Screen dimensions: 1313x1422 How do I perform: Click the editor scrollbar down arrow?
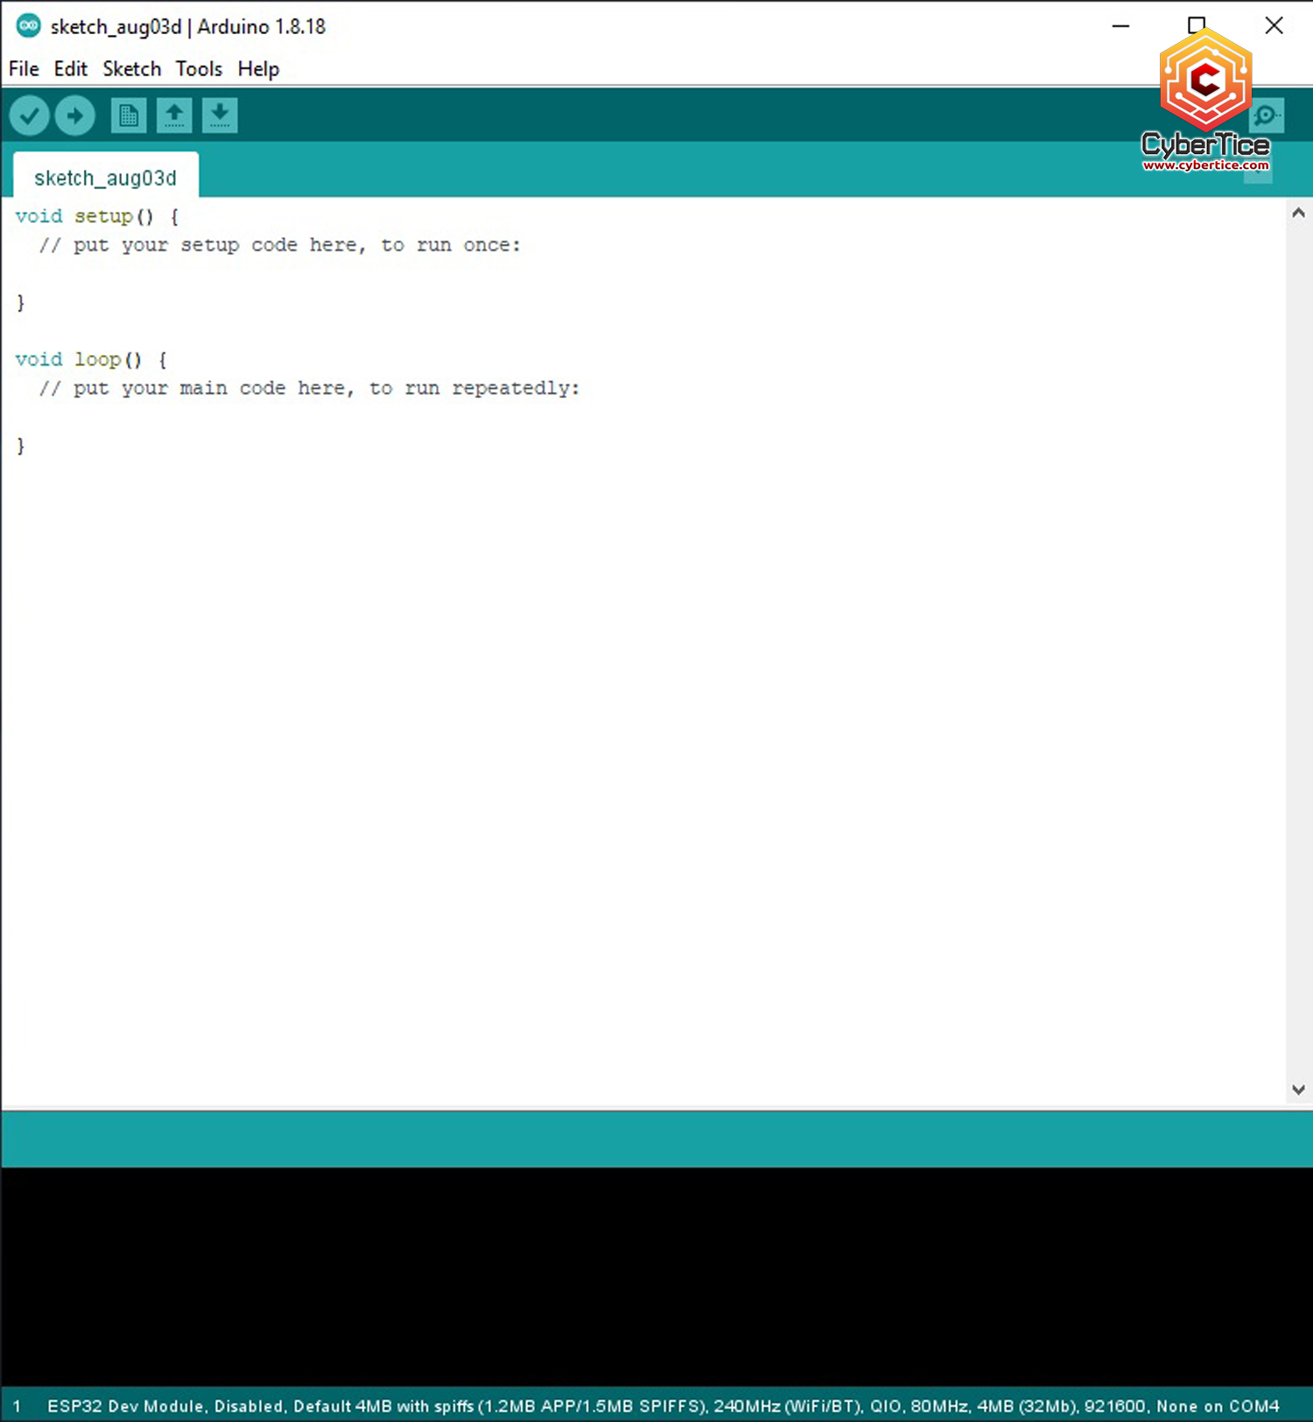click(x=1298, y=1089)
